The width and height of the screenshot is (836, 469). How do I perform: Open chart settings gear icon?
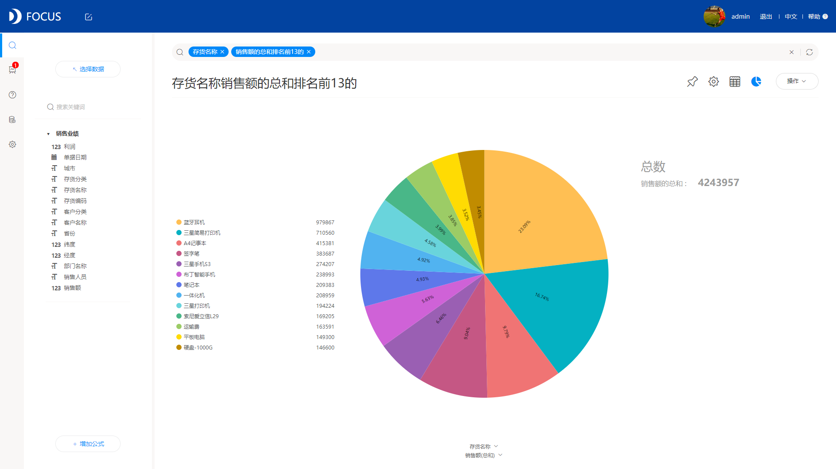point(713,81)
